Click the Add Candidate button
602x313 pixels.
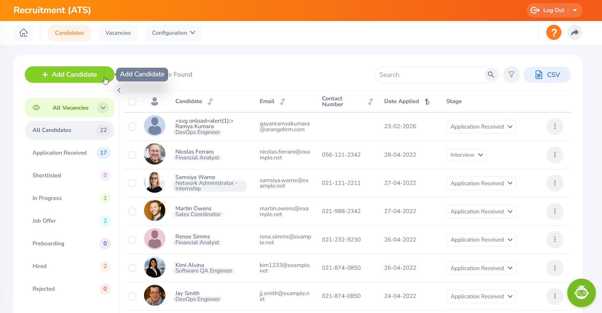pyautogui.click(x=69, y=75)
